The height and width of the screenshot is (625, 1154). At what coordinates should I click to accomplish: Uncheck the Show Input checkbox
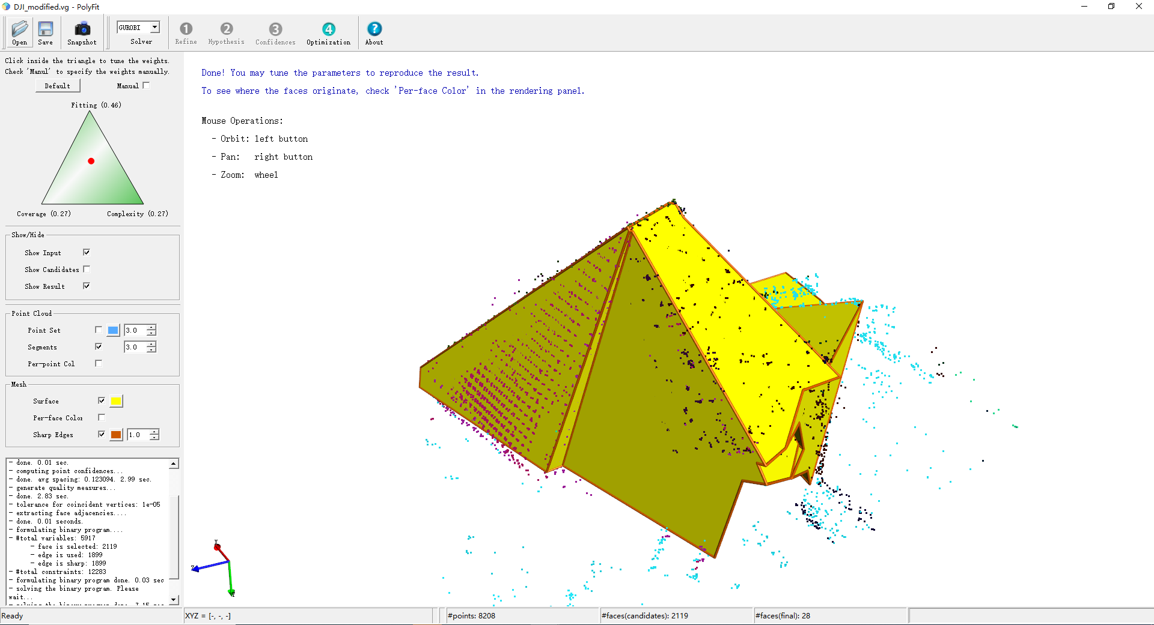(x=87, y=253)
